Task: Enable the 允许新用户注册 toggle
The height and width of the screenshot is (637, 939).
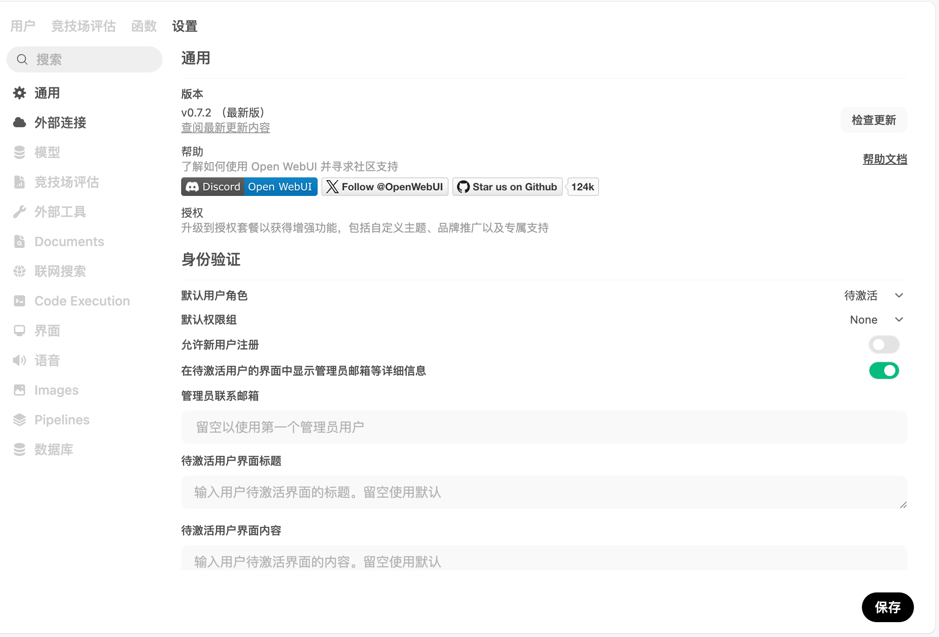Action: point(884,344)
